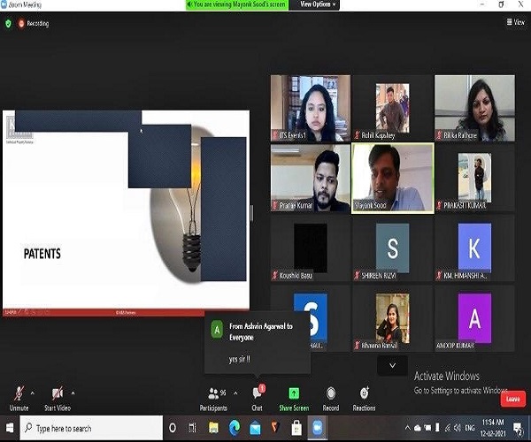
Task: Click the ENG language indicator
Action: [x=470, y=428]
